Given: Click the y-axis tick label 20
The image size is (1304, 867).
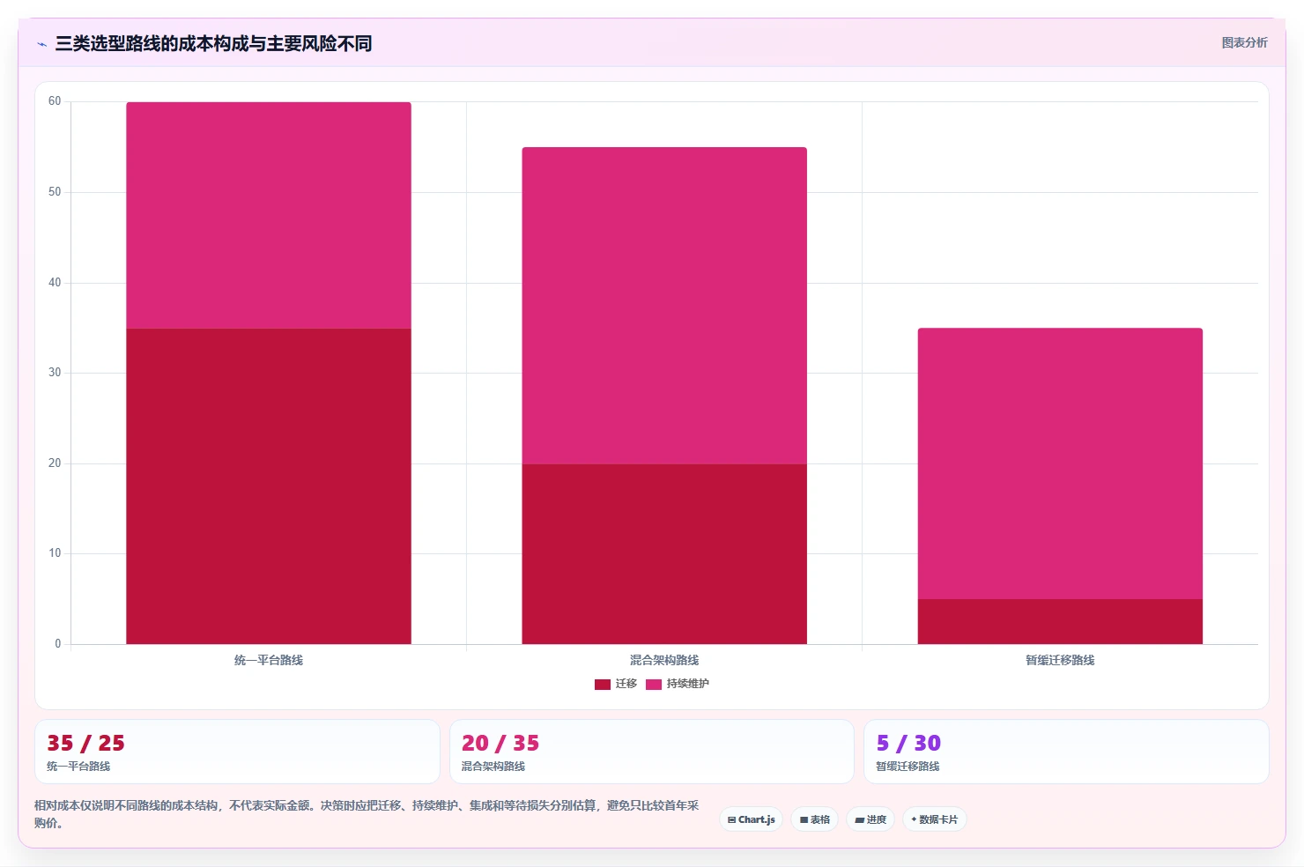Looking at the screenshot, I should [x=55, y=463].
